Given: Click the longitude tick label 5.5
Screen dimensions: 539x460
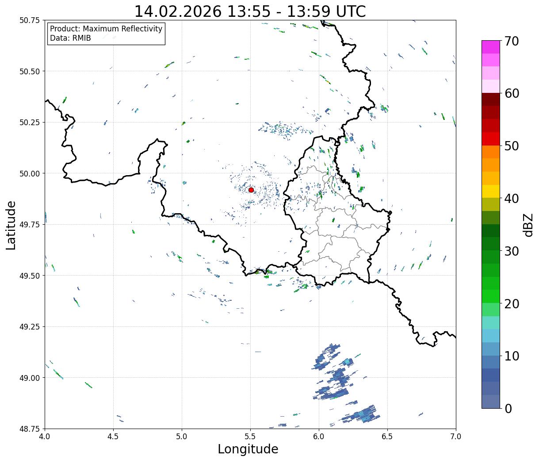Looking at the screenshot, I should click(x=250, y=437).
